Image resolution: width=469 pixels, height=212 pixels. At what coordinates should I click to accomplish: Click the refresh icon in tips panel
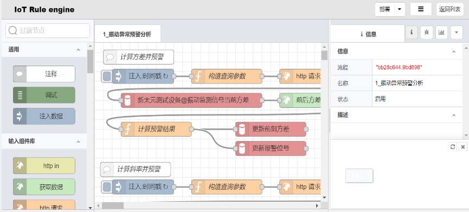tap(453, 146)
